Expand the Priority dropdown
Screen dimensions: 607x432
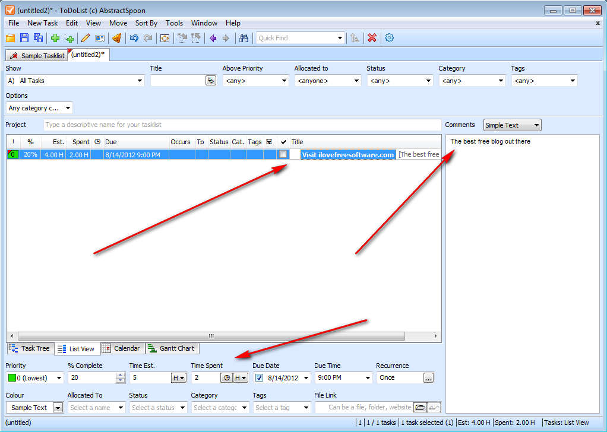coord(58,378)
